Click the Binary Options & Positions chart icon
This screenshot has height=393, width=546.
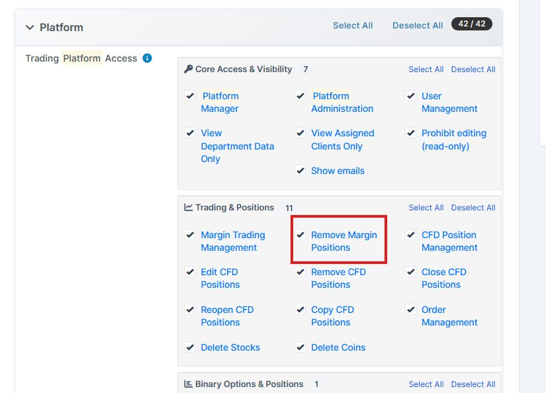pos(189,384)
